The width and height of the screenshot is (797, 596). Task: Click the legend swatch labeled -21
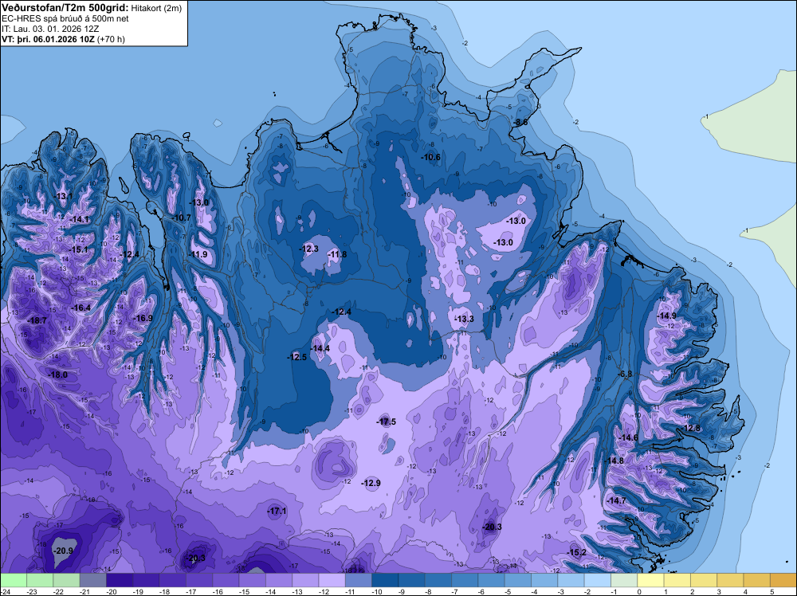point(93,580)
